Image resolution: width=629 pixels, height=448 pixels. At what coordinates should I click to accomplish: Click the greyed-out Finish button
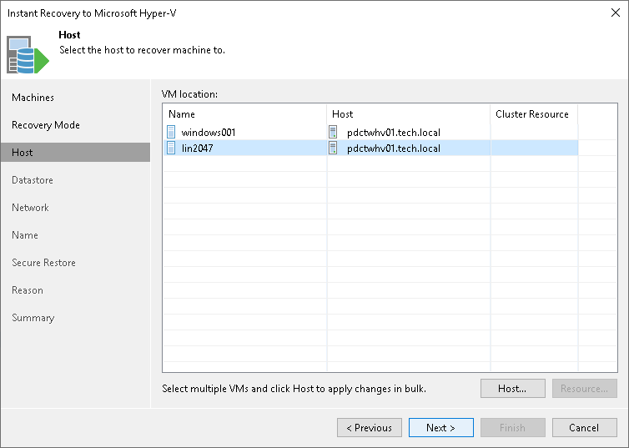513,427
